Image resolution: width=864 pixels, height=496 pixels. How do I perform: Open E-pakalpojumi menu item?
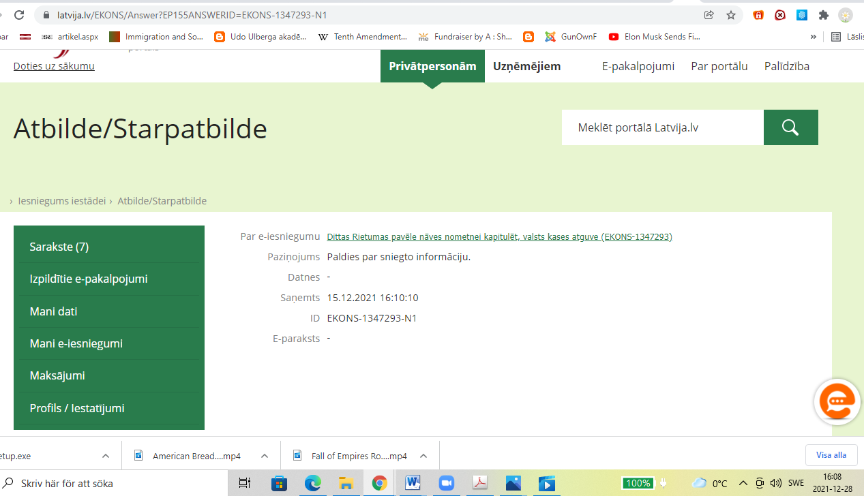tap(638, 66)
